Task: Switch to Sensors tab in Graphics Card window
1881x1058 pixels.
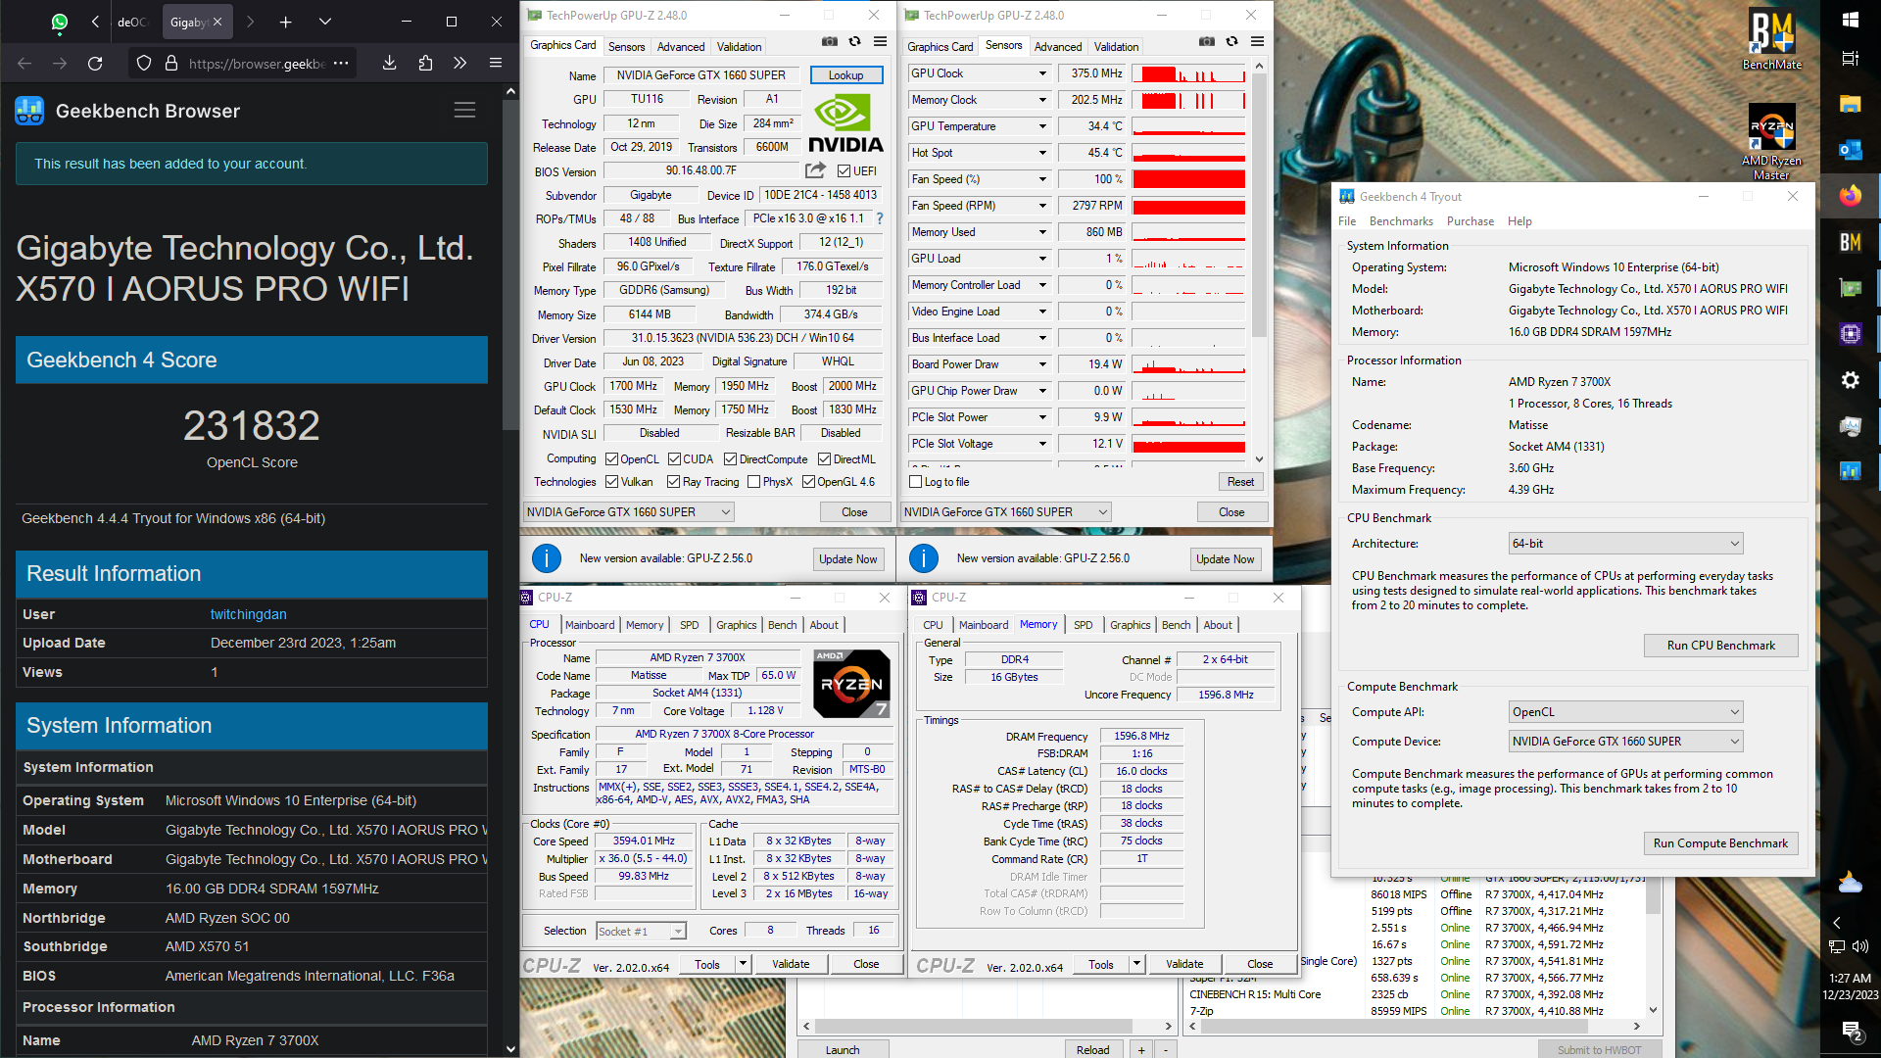Action: [626, 47]
